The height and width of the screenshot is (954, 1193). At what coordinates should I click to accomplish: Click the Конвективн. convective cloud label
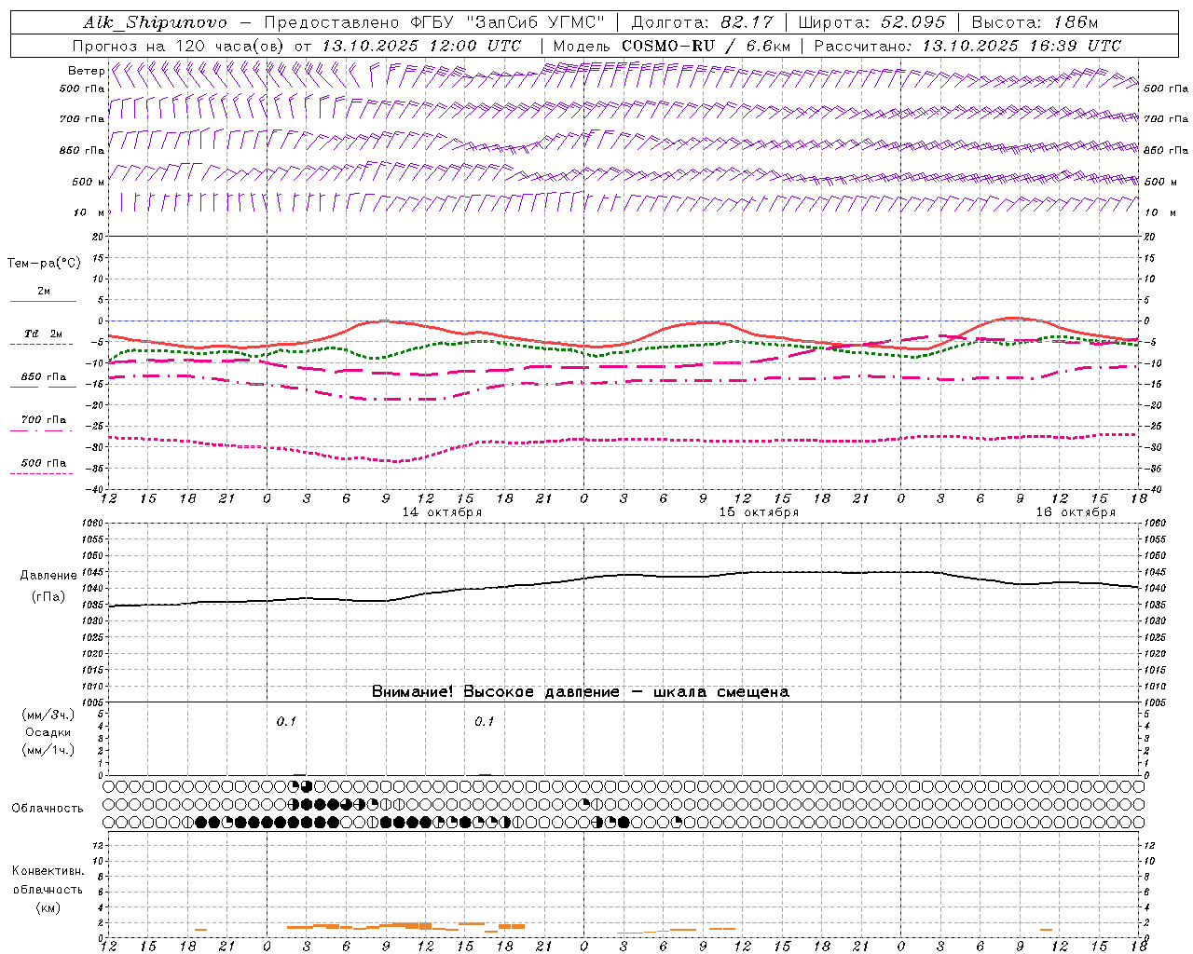click(x=48, y=871)
